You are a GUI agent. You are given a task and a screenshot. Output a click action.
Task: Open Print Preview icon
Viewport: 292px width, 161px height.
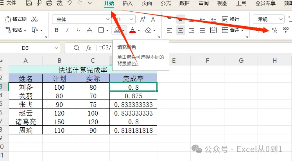59,3
